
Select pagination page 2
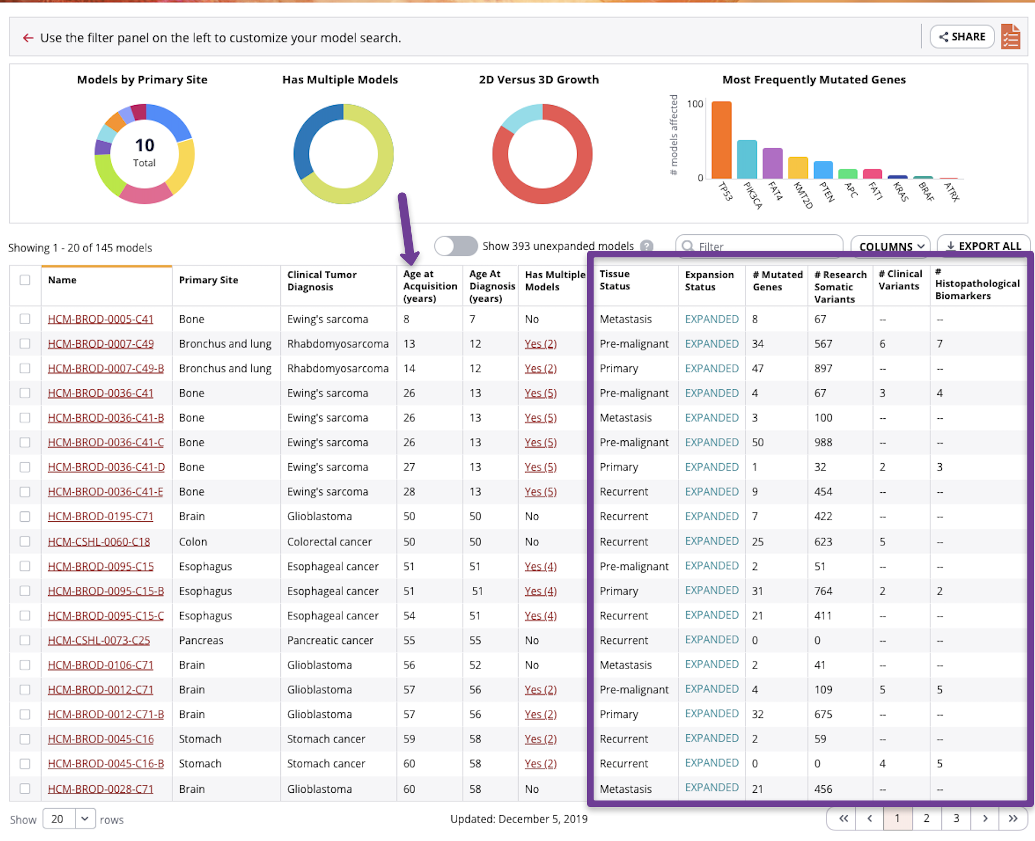point(927,819)
